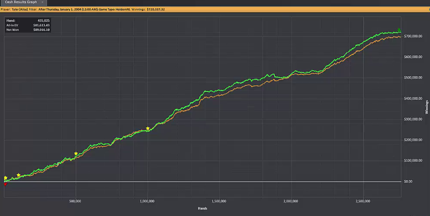
Task: Click the red low-point marker below zero line
Action: (5, 184)
